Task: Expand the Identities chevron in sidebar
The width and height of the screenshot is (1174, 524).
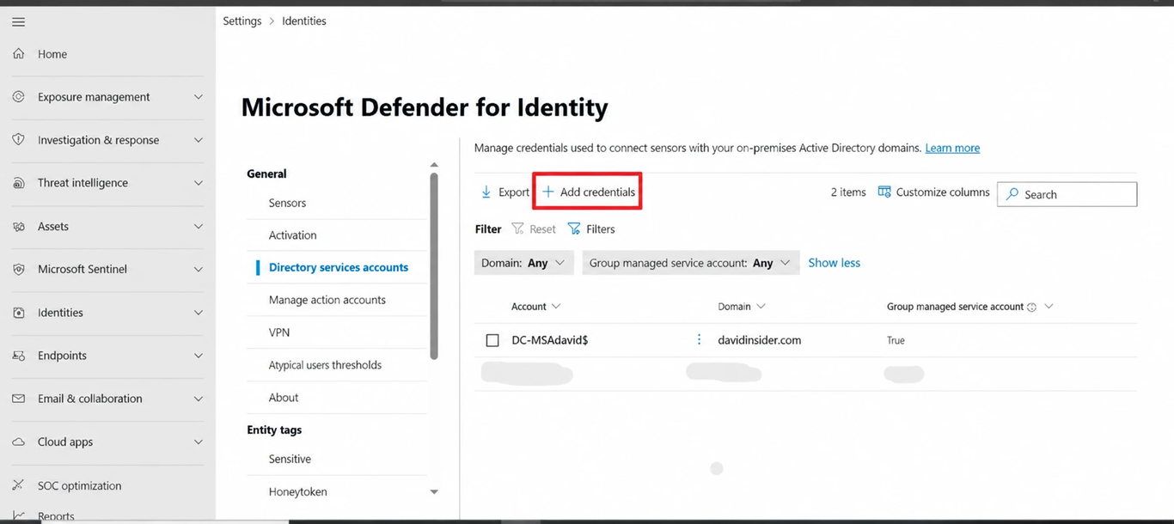Action: 199,313
